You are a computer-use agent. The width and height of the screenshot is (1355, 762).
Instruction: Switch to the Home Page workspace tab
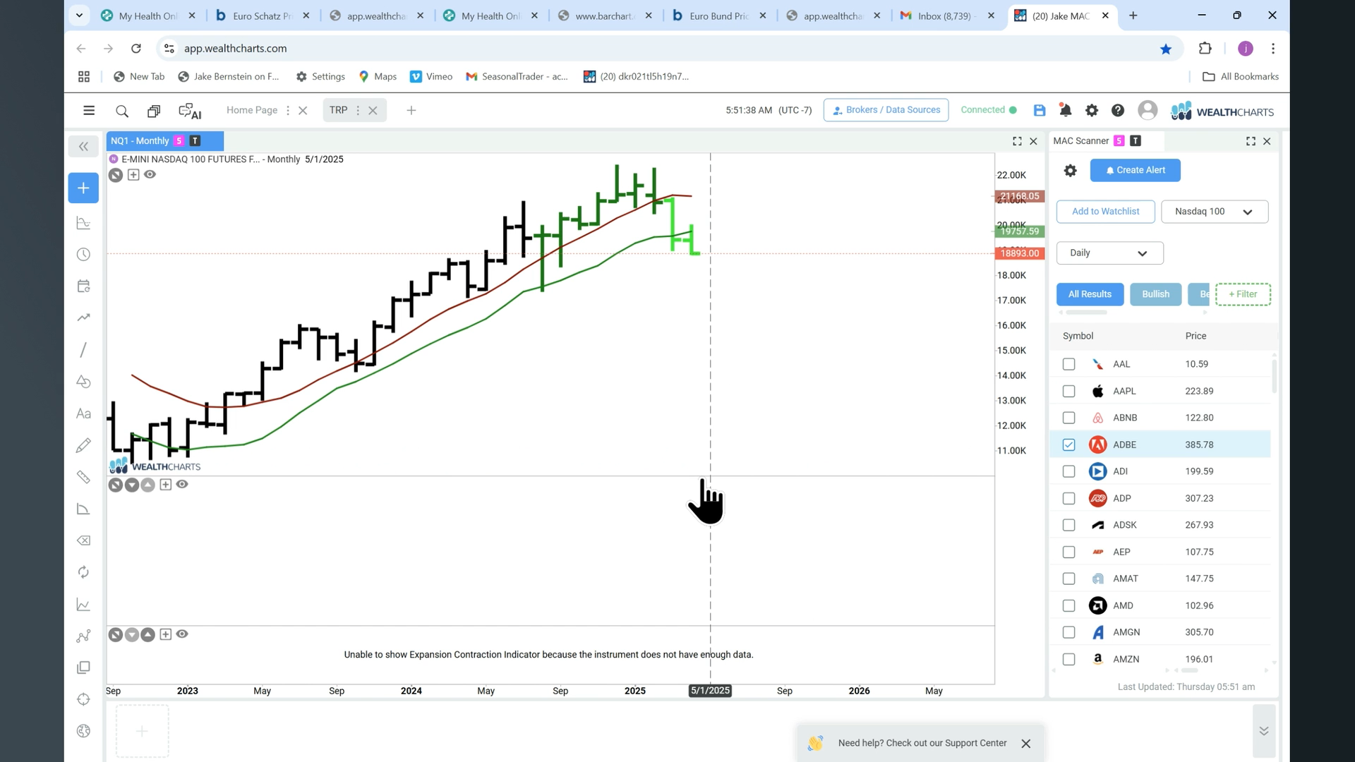(252, 110)
